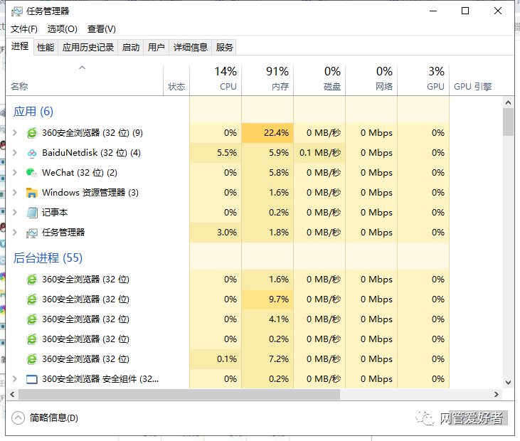Click the Windows 资源管理器 folder icon
Image resolution: width=520 pixels, height=441 pixels.
pos(31,193)
